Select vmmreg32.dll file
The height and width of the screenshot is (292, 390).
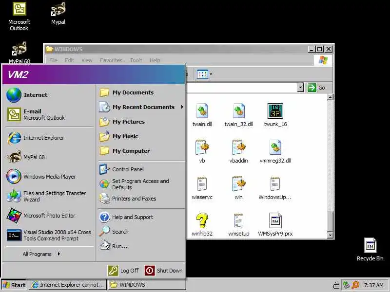coord(275,152)
